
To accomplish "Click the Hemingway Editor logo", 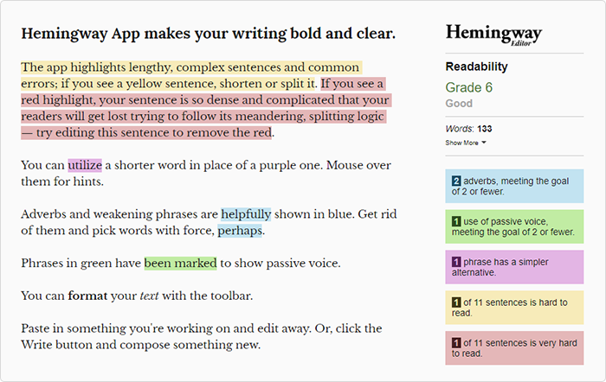I will click(x=493, y=35).
